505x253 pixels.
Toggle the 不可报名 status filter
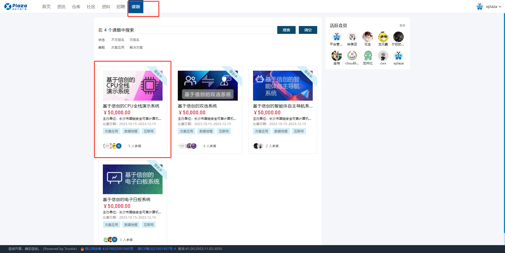tap(118, 40)
